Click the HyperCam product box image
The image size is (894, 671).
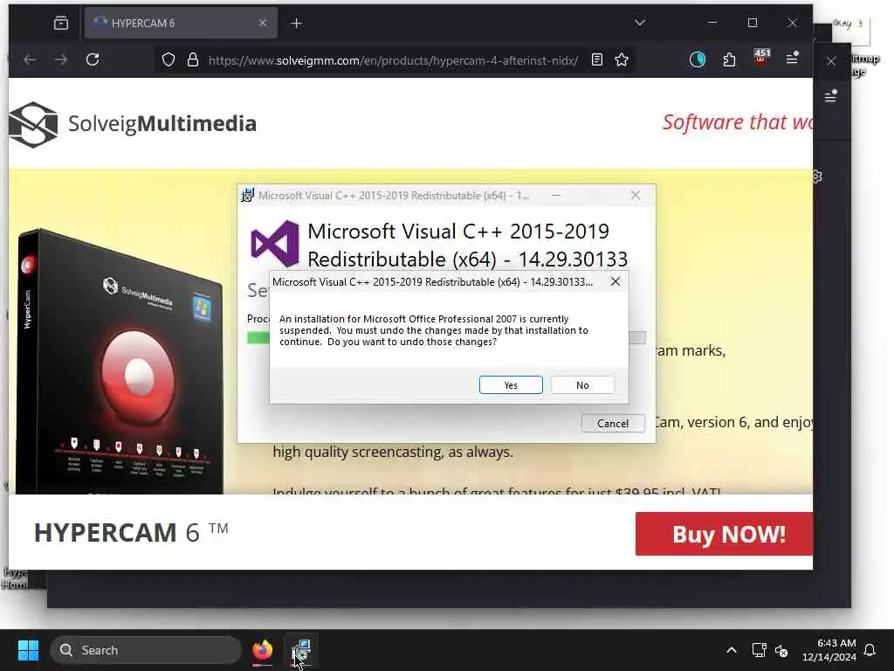pyautogui.click(x=119, y=361)
